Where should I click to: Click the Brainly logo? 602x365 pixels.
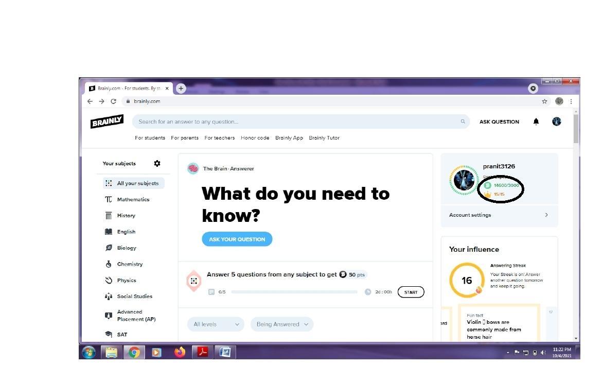pyautogui.click(x=107, y=121)
